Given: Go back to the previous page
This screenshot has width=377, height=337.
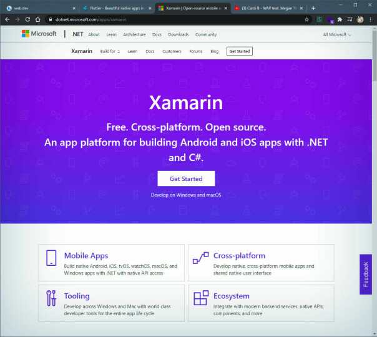Looking at the screenshot, I should 7,19.
